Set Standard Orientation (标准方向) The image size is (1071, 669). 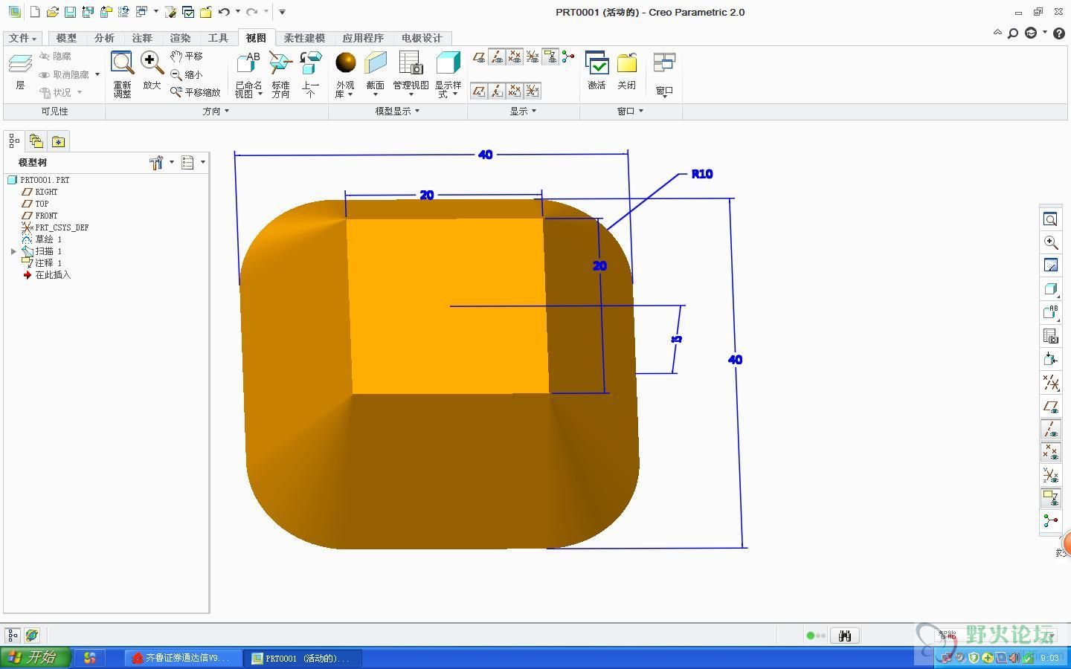[x=280, y=74]
